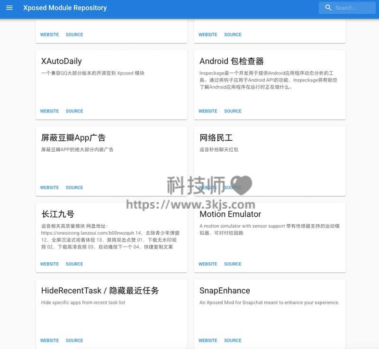Open WEBSITE link of 长江九号 card

[50, 264]
